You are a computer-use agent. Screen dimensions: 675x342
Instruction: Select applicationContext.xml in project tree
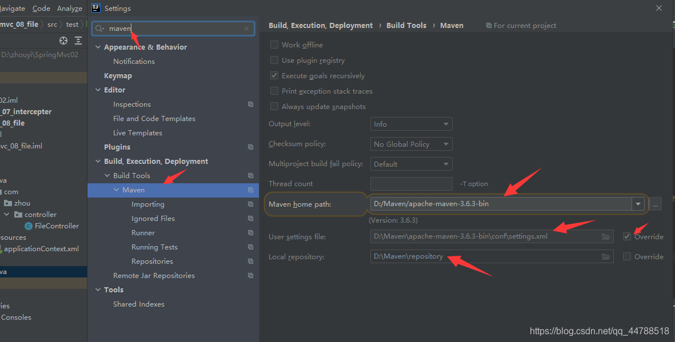41,248
